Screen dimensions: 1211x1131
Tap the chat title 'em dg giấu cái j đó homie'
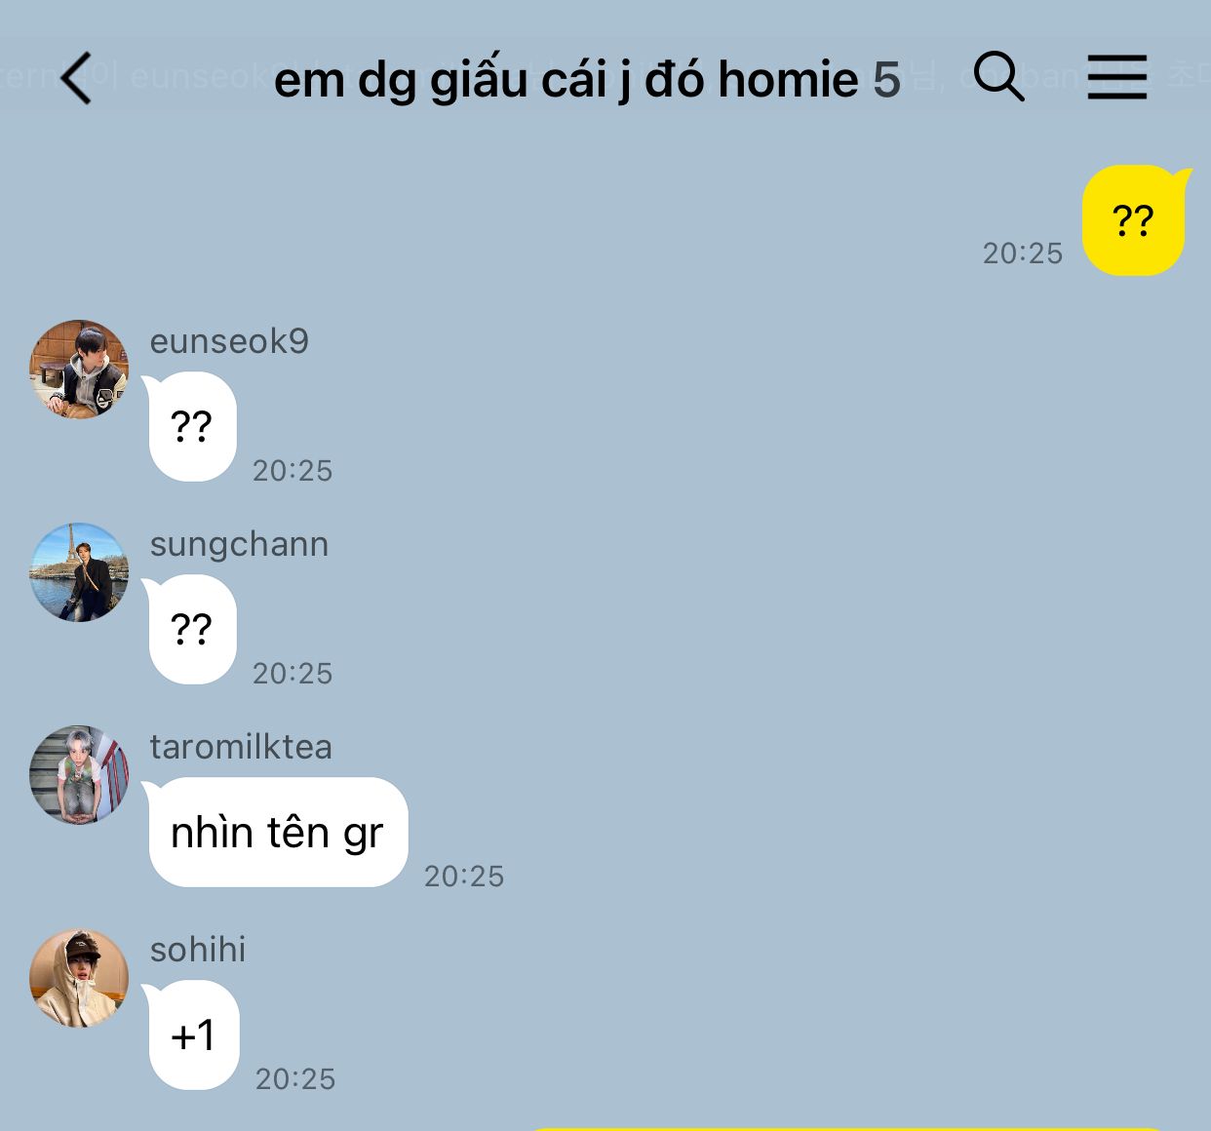click(x=566, y=80)
